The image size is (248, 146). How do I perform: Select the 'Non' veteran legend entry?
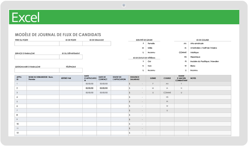(150, 66)
